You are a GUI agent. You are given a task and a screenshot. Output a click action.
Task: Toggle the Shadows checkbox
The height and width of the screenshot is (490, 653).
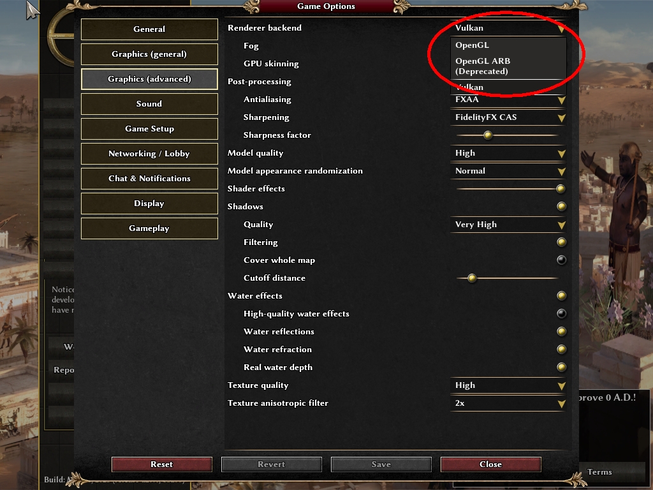561,206
